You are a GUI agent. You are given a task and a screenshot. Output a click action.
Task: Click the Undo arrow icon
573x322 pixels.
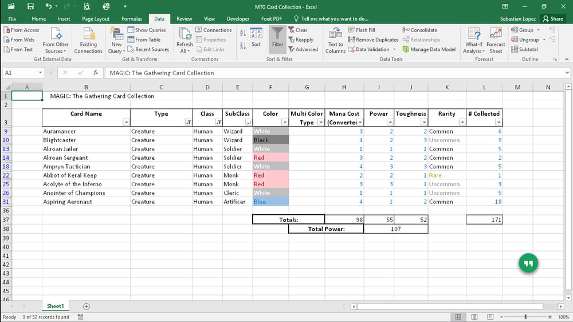(x=49, y=6)
